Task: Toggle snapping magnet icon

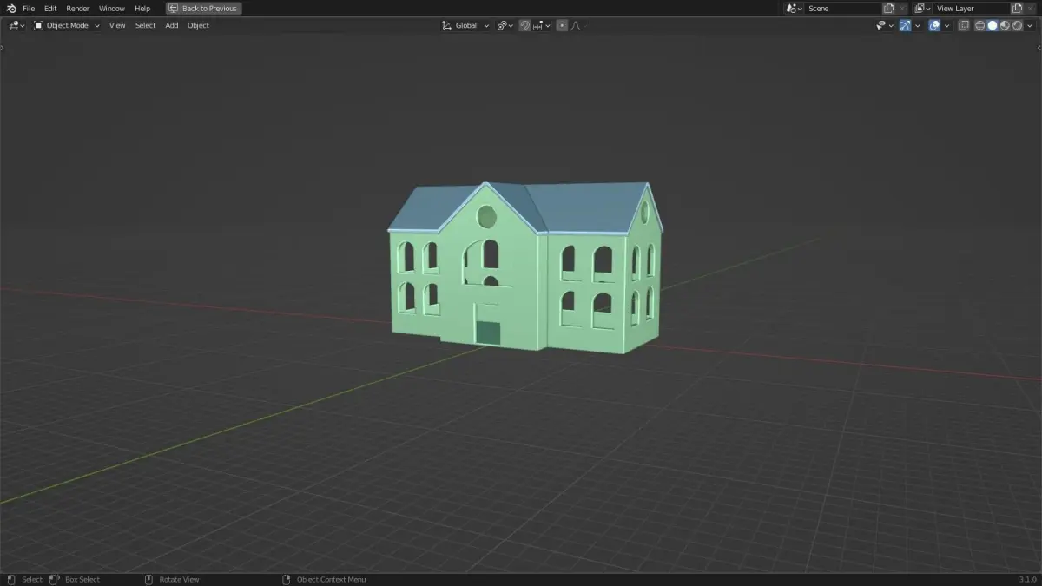Action: point(525,25)
